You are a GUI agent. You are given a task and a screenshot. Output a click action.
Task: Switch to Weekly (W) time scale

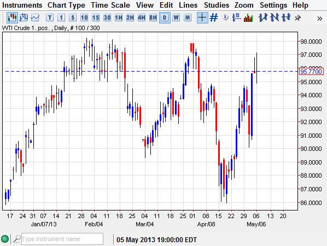[176, 17]
